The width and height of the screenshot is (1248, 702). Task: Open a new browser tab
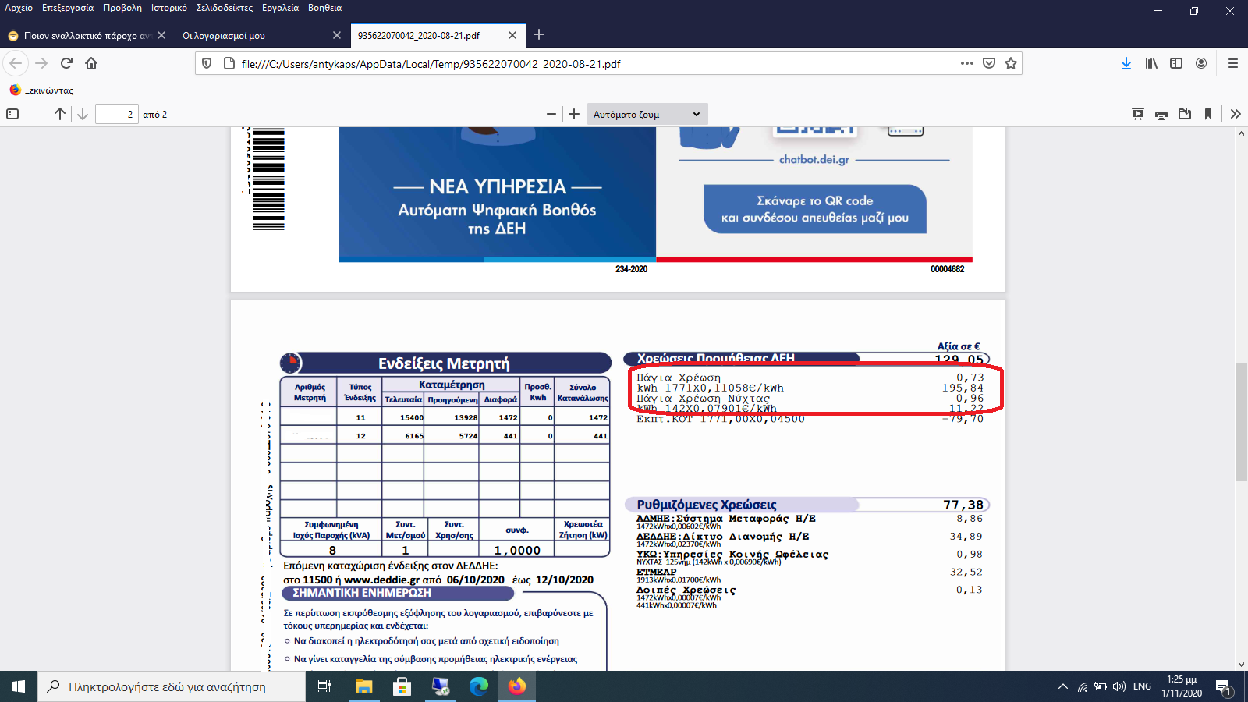tap(539, 34)
